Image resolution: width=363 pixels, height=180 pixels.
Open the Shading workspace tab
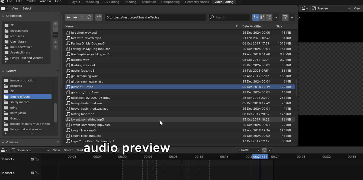click(130, 2)
